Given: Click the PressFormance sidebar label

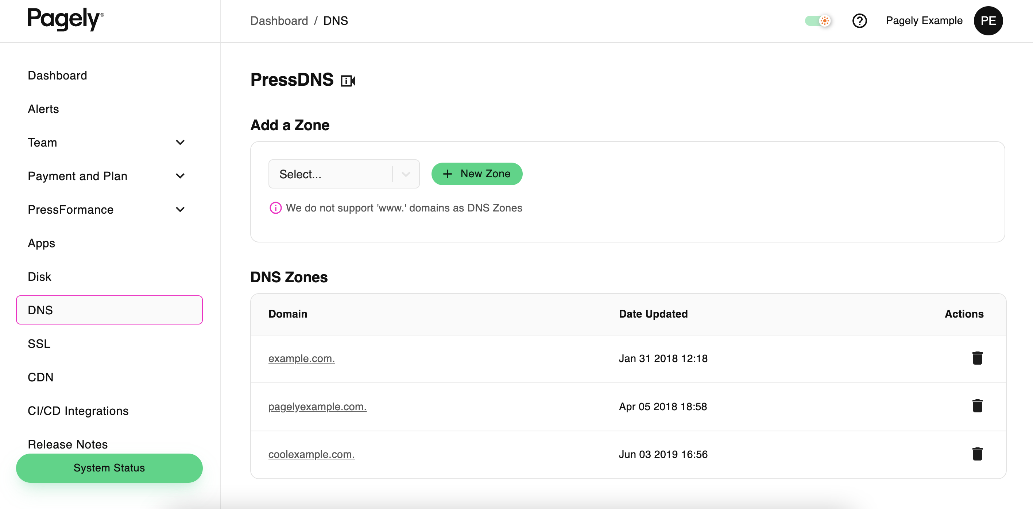Looking at the screenshot, I should point(70,209).
